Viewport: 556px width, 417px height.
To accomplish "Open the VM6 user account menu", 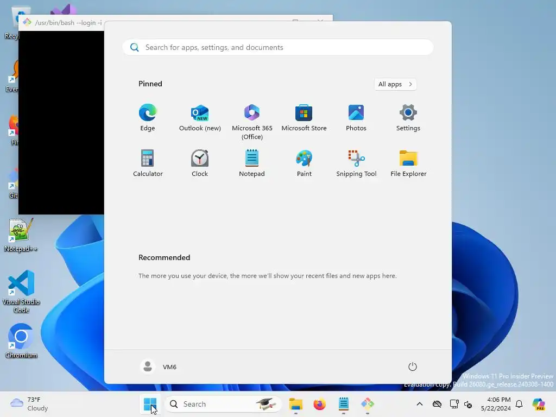I will [159, 367].
